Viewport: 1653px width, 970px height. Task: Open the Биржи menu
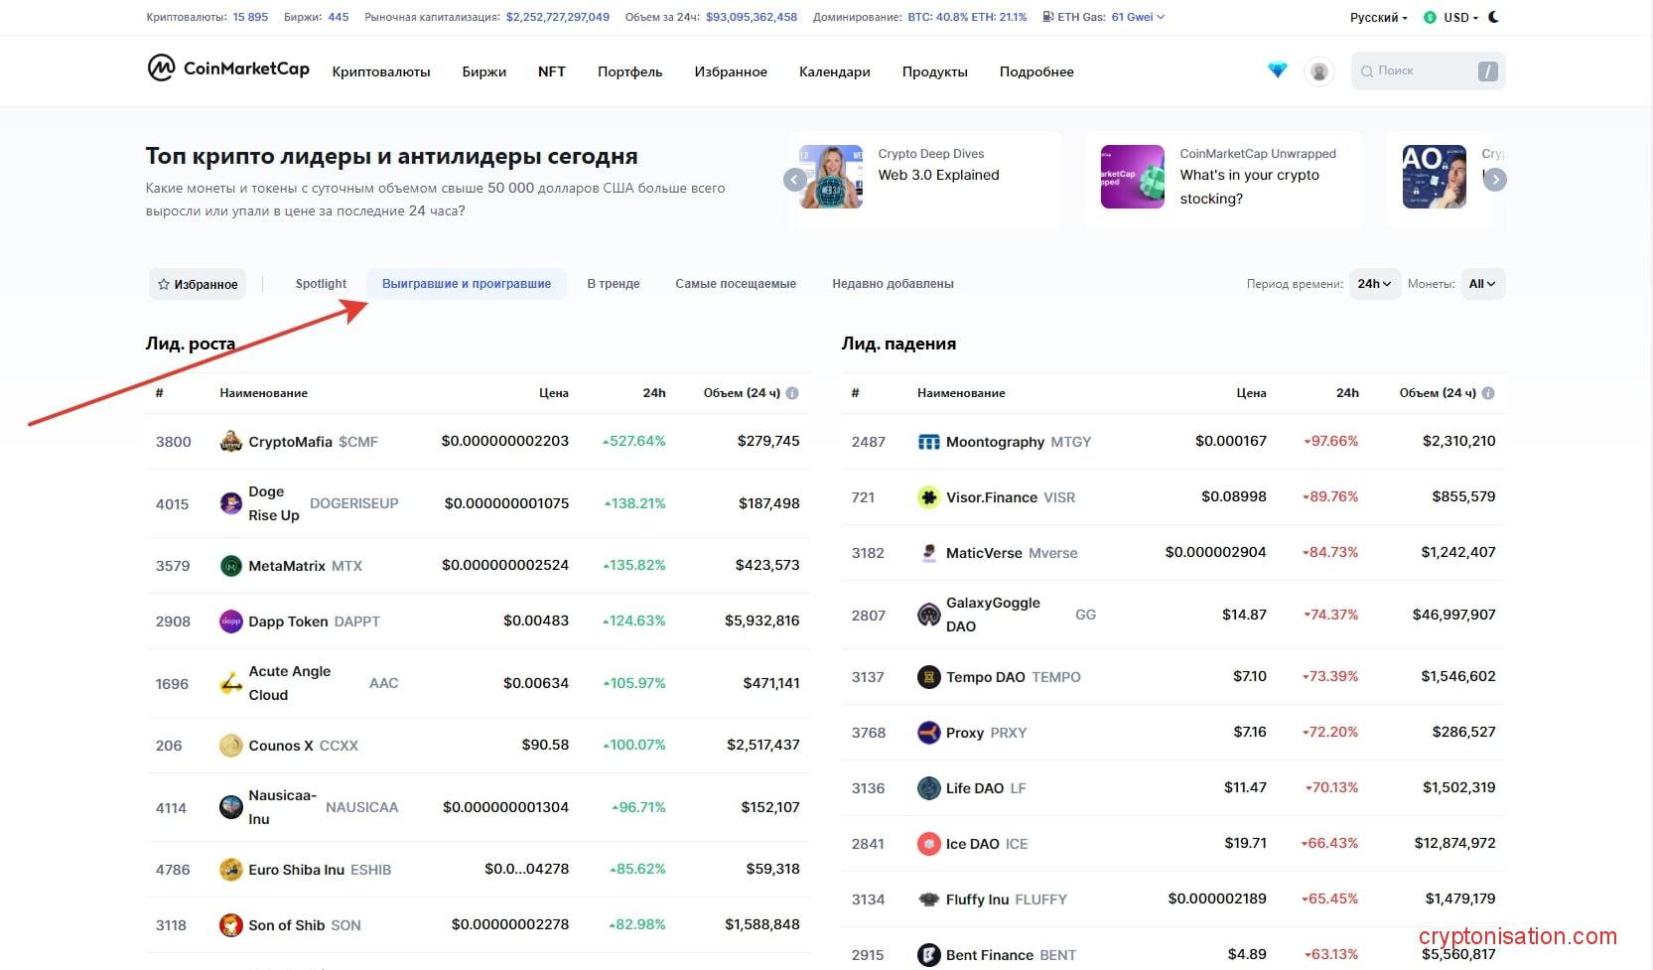click(483, 71)
